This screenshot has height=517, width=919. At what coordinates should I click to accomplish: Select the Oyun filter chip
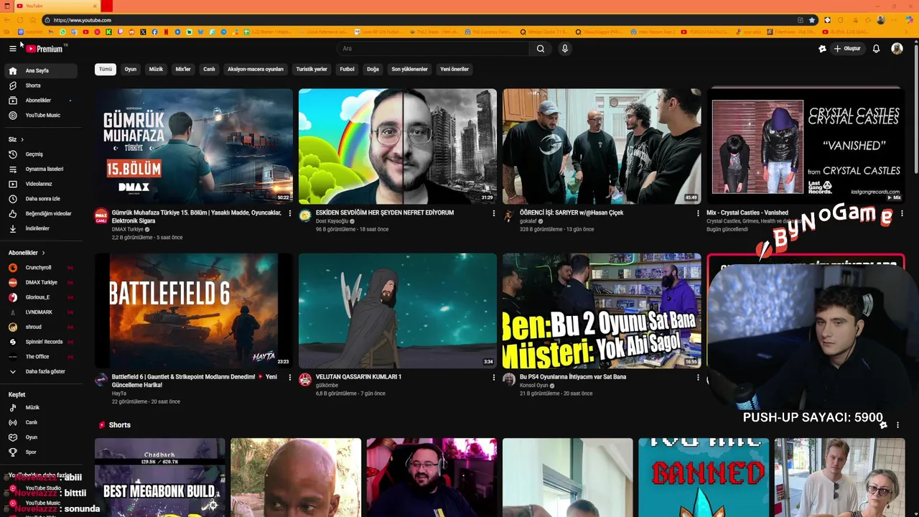(x=131, y=70)
